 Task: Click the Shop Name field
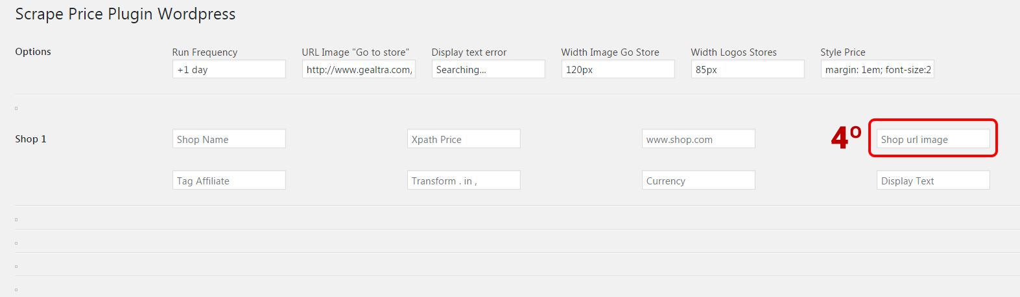tap(229, 139)
